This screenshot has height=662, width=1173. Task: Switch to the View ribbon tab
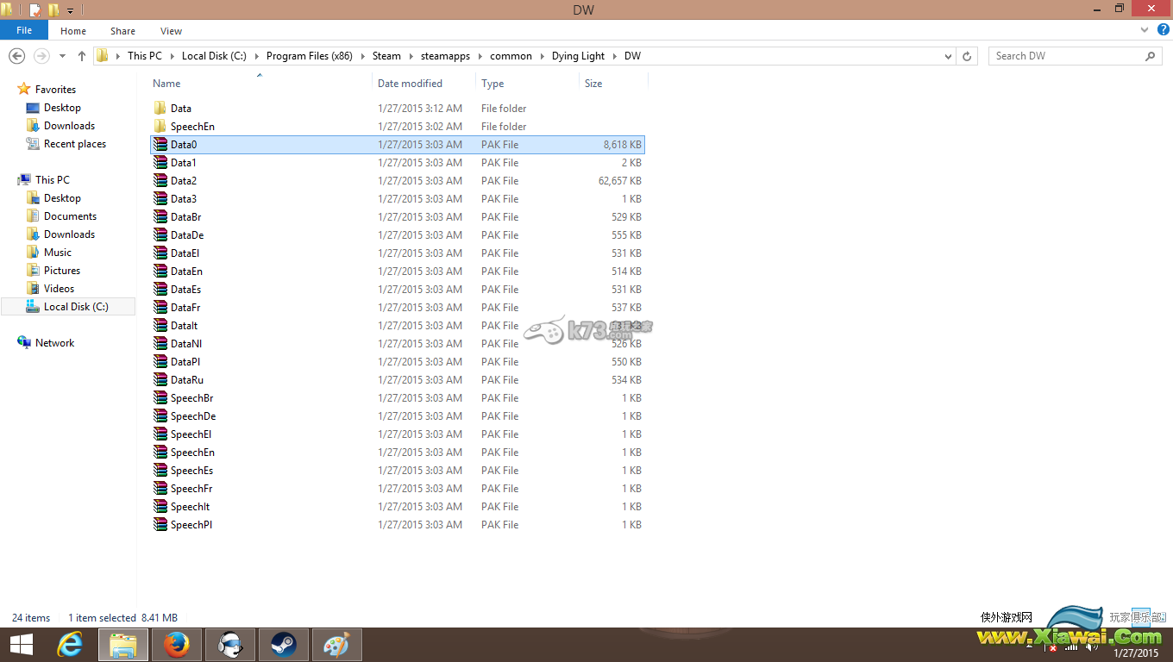point(171,31)
